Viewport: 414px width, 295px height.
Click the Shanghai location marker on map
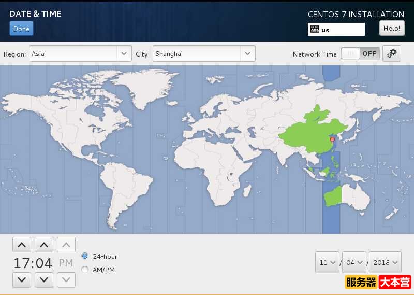tap(332, 139)
